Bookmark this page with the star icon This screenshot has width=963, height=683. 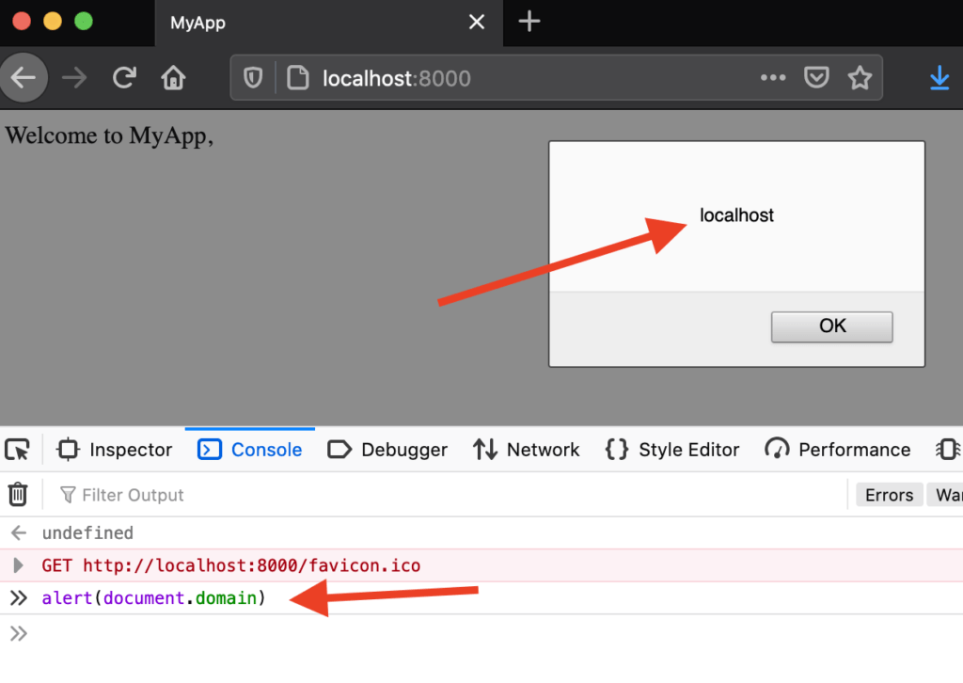[x=860, y=78]
